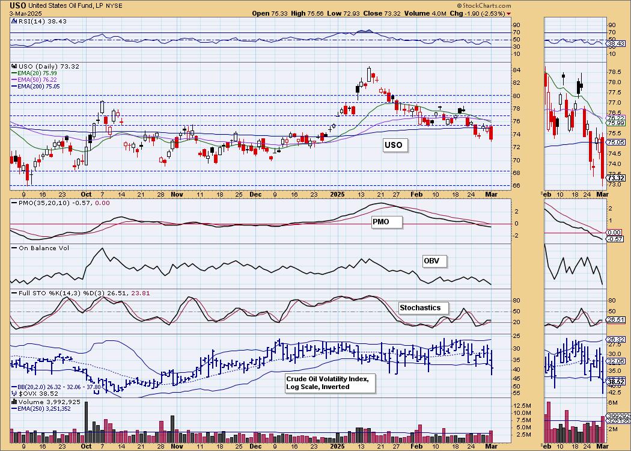Click the Nov label on price chart axis
631x451 pixels.
(x=177, y=194)
